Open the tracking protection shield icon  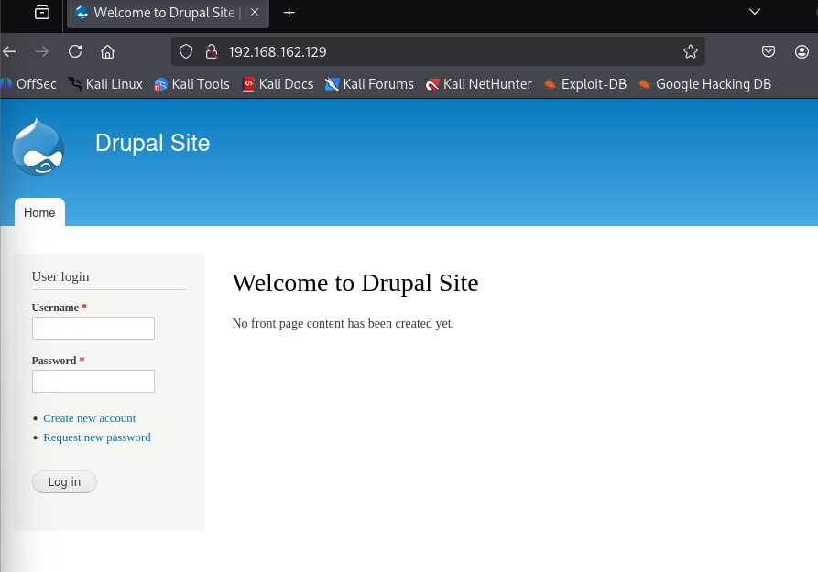pos(186,51)
